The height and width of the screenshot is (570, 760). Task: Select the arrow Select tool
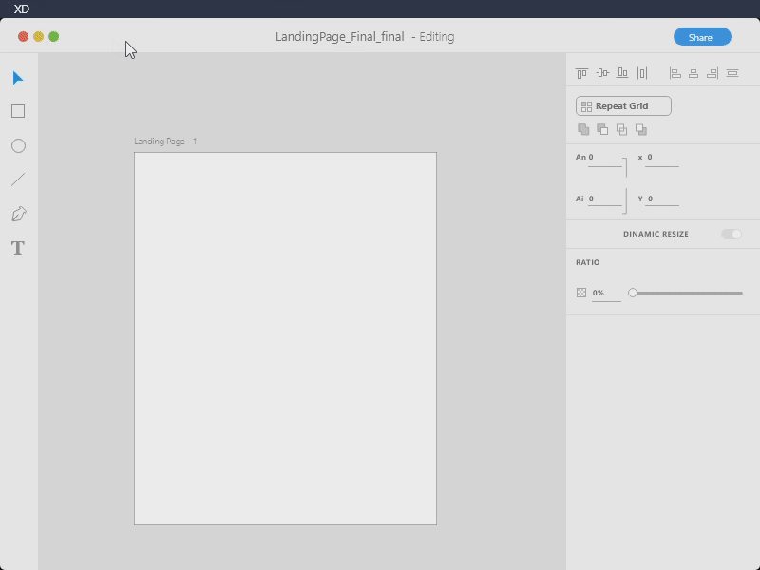[x=17, y=78]
